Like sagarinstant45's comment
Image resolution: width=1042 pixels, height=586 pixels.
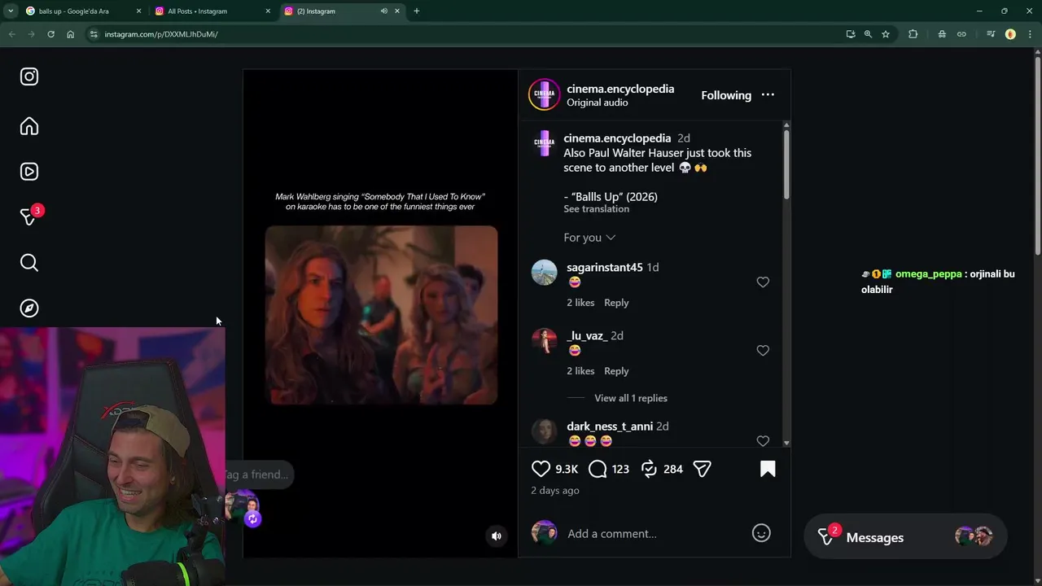coord(763,282)
